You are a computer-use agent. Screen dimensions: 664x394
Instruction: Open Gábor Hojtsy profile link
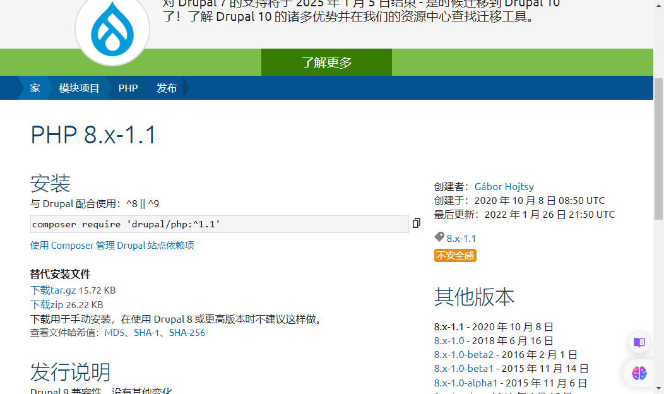[x=504, y=186]
